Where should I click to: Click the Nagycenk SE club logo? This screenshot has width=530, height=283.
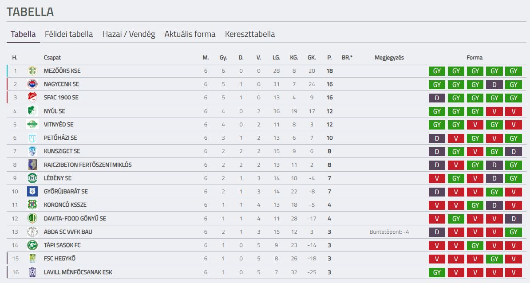point(32,84)
